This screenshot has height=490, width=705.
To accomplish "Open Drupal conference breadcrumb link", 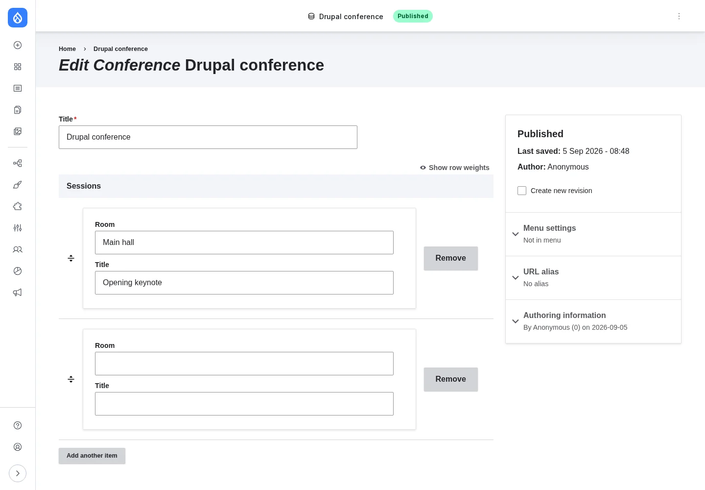I will click(x=120, y=49).
